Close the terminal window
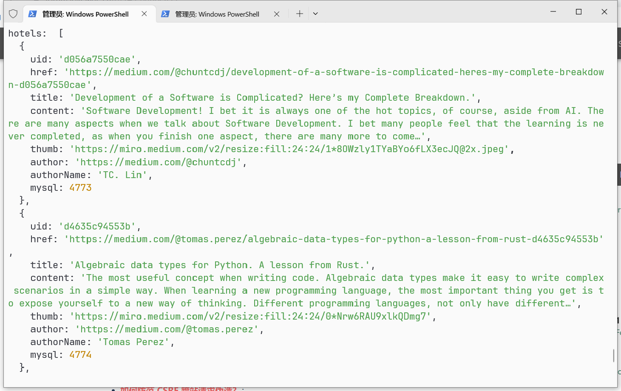Image resolution: width=621 pixels, height=391 pixels. tap(604, 12)
